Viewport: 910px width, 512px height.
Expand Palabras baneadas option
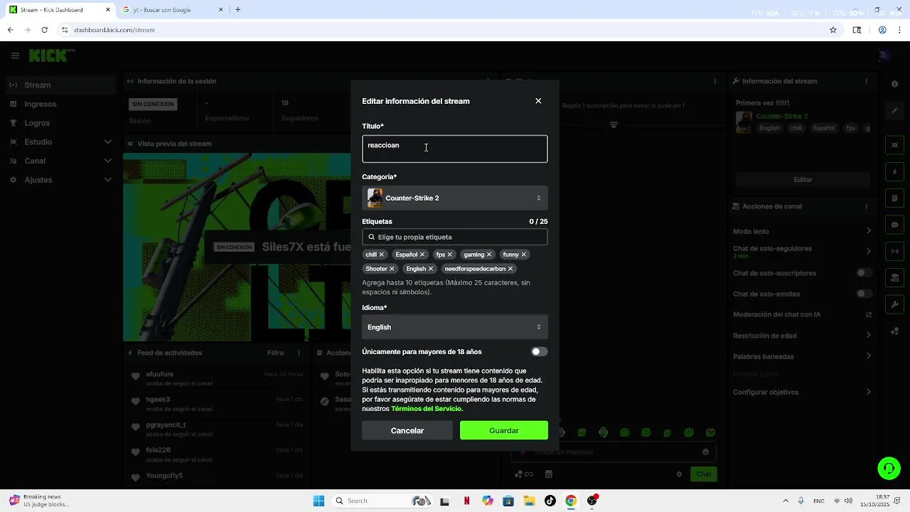click(x=803, y=356)
